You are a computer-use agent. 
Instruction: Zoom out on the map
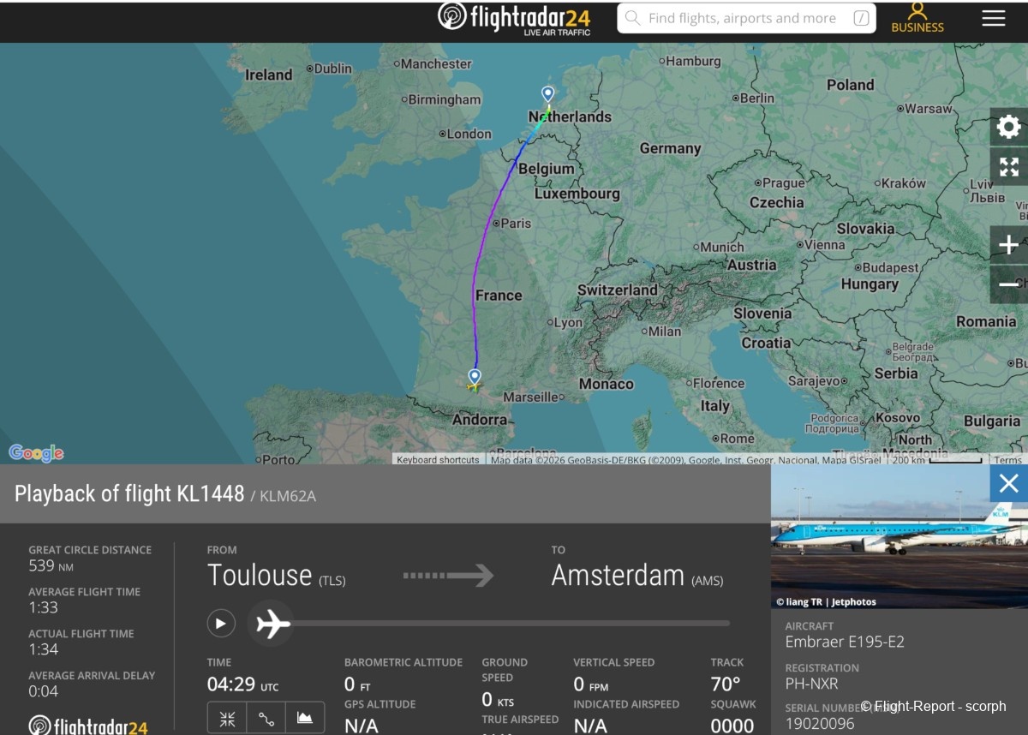click(x=1008, y=284)
